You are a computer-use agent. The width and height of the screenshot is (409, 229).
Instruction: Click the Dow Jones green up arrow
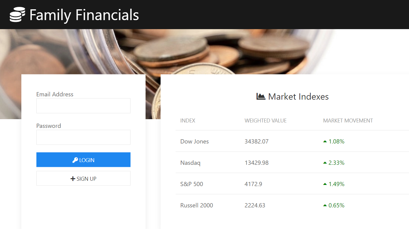(325, 141)
